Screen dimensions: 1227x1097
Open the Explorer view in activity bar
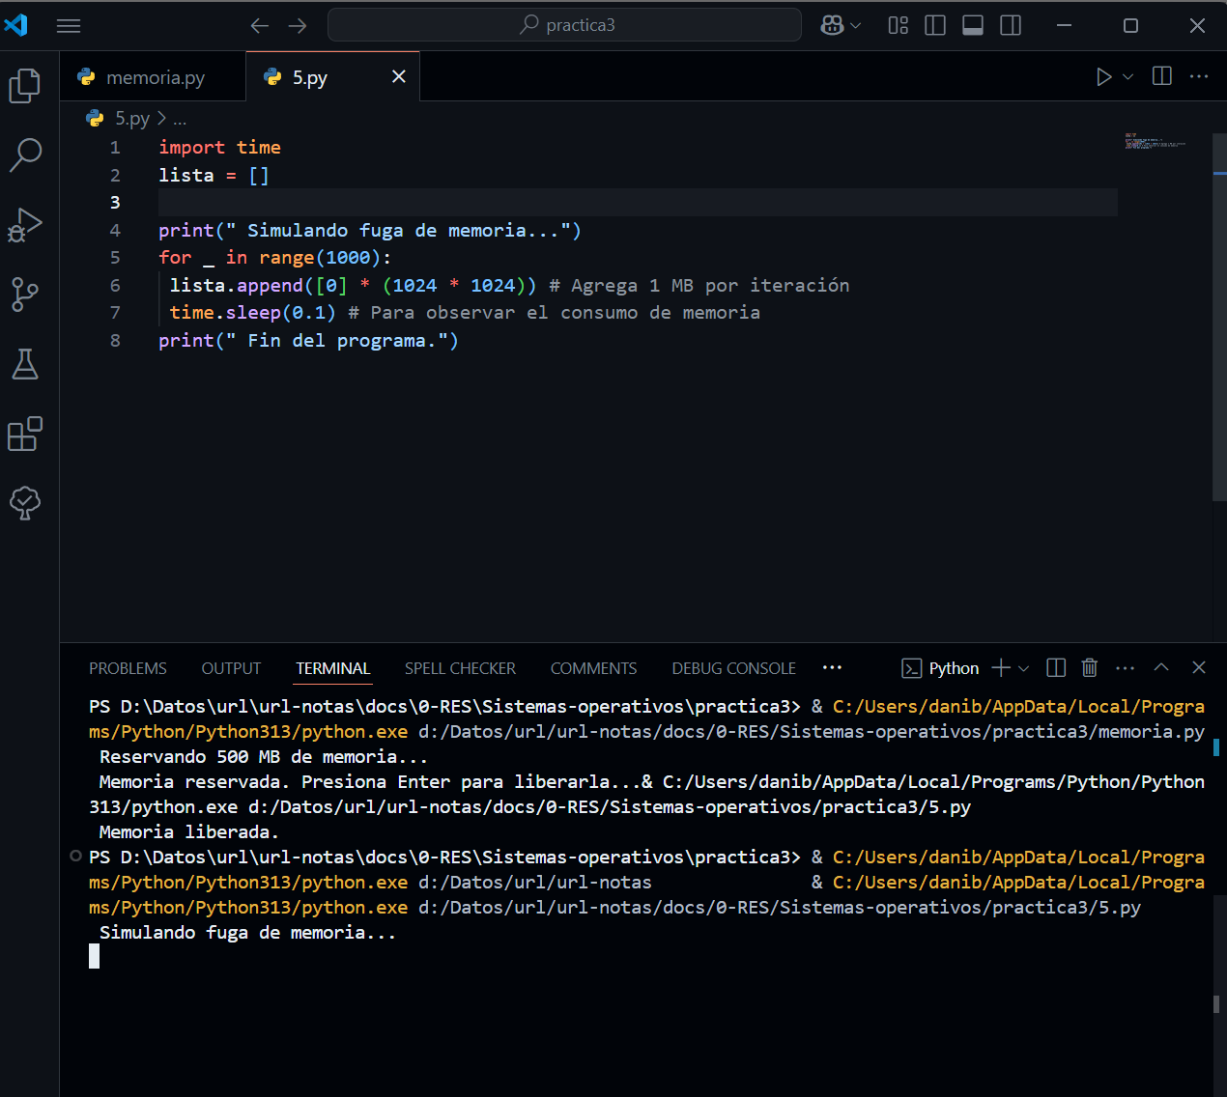pos(25,86)
